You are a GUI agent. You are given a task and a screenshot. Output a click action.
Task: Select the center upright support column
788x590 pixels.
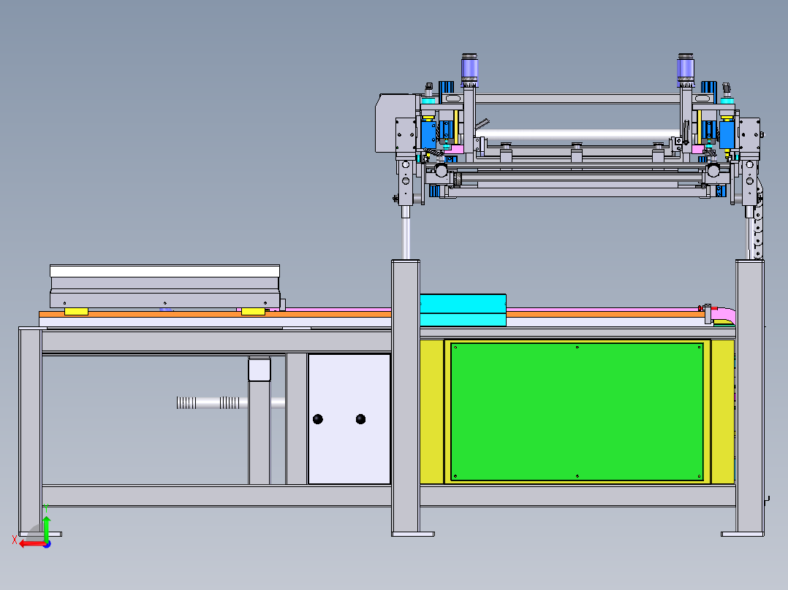pos(406,396)
